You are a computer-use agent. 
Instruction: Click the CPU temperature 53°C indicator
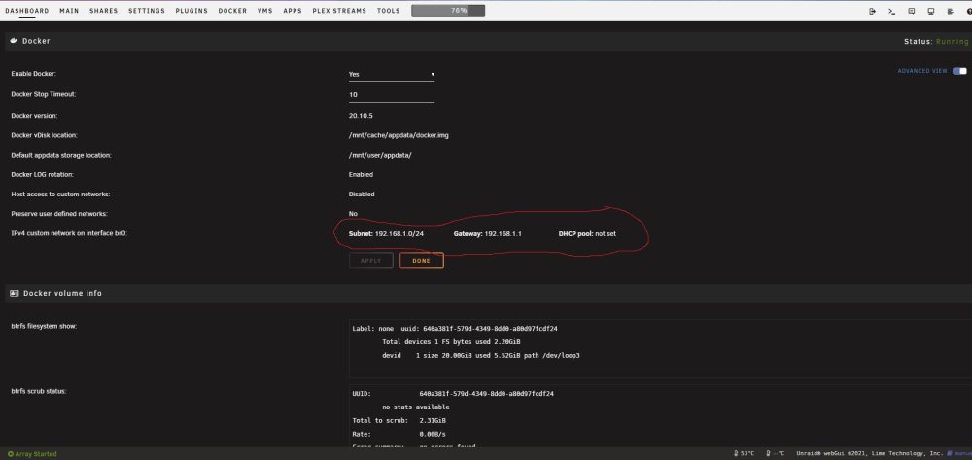tap(744, 454)
